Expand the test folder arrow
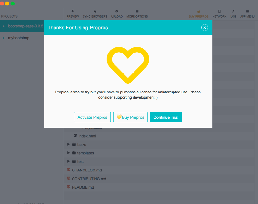258x204 pixels. [x=68, y=161]
